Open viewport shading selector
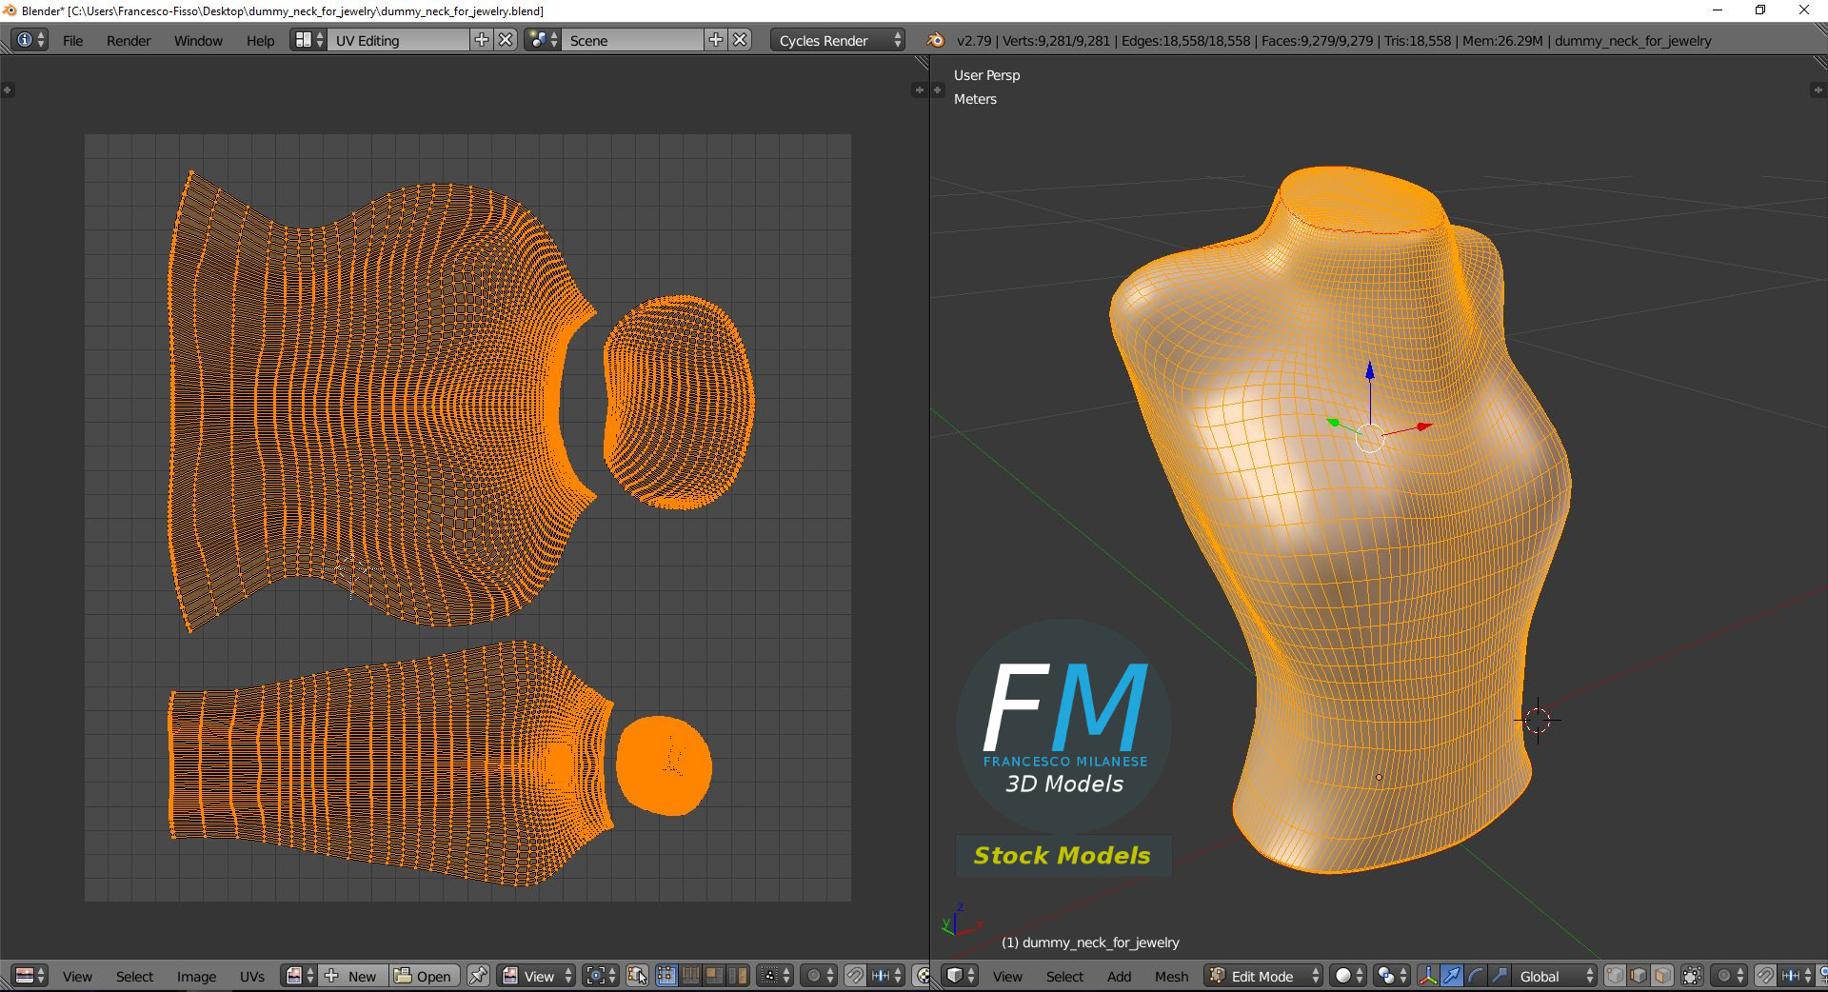The image size is (1828, 992). coord(1348,976)
